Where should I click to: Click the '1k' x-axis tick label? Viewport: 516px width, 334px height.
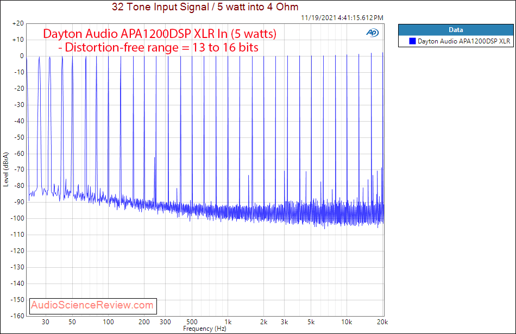[x=228, y=322]
